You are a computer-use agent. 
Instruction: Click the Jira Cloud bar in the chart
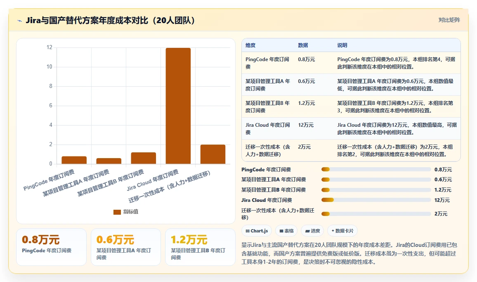tap(178, 106)
